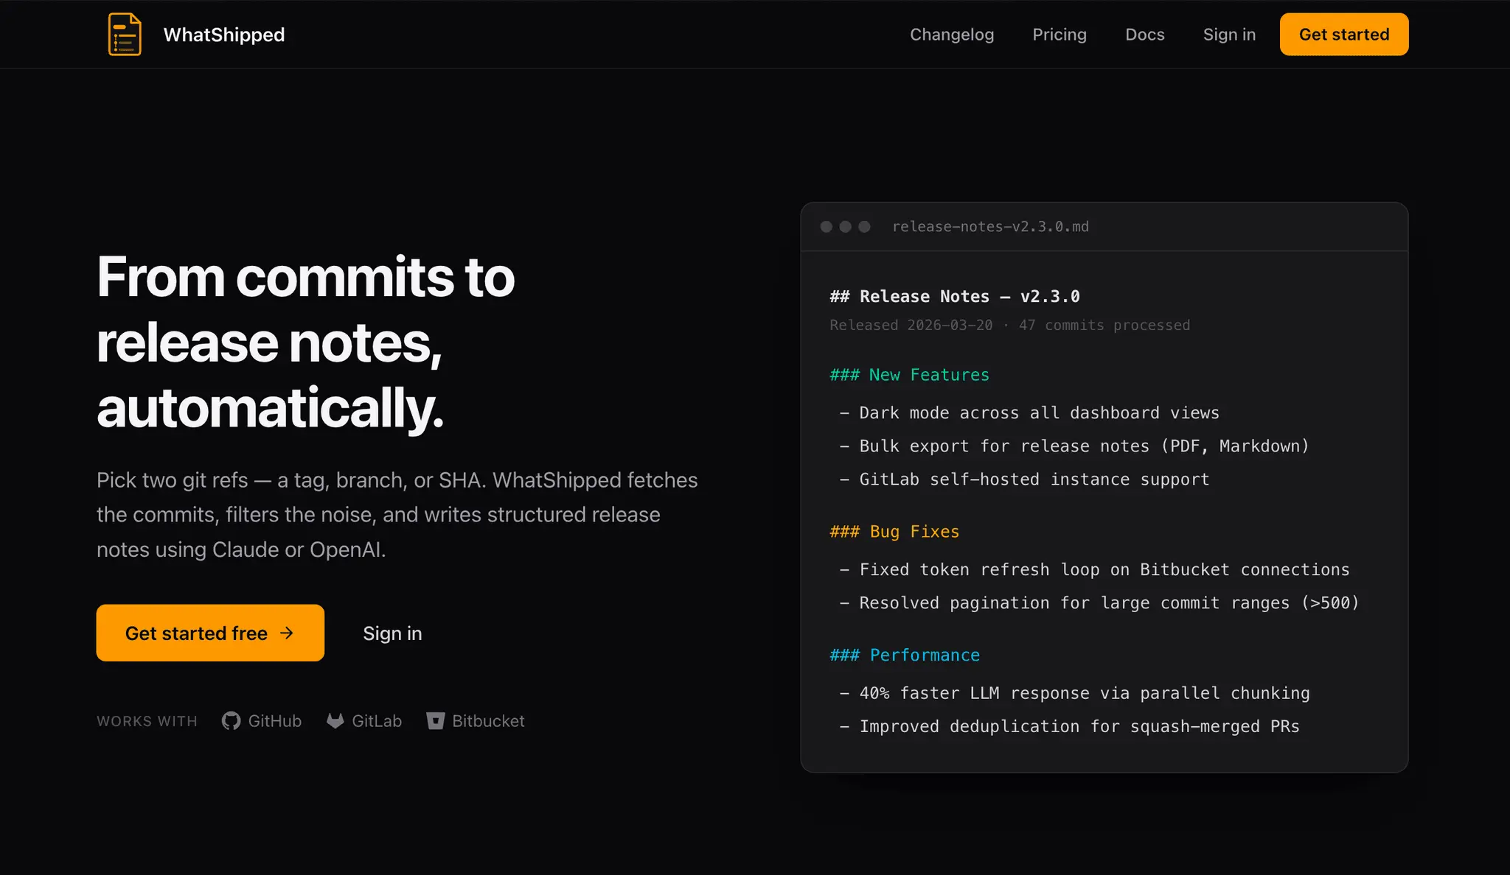
Task: Click the GitLab text label
Action: pyautogui.click(x=377, y=721)
